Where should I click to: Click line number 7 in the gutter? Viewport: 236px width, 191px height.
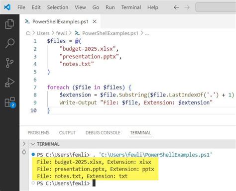pyautogui.click(x=35, y=88)
